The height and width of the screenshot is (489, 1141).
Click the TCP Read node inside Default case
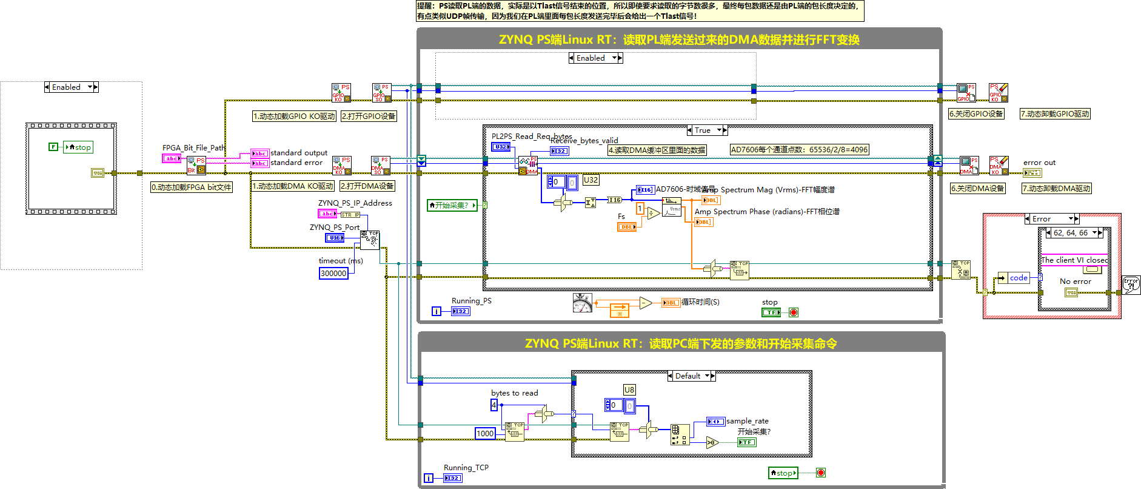click(620, 431)
